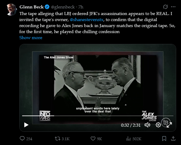This screenshot has height=145, width=181.
Task: Repost the tweet with 3.1K reposts
Action: click(x=62, y=139)
